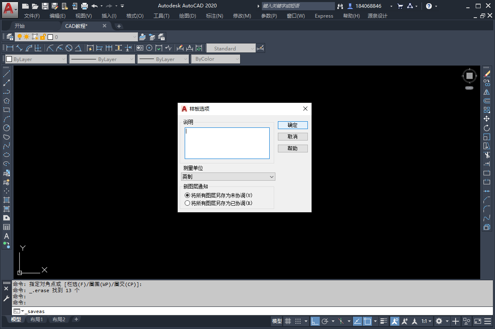
Task: Toggle Ortho mode in the status bar
Action: (315, 321)
